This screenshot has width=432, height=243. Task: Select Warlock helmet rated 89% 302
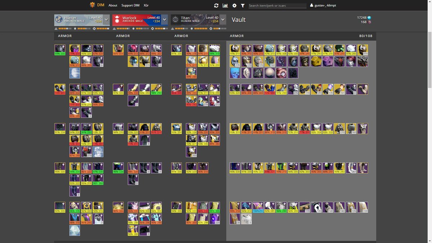tap(156, 50)
